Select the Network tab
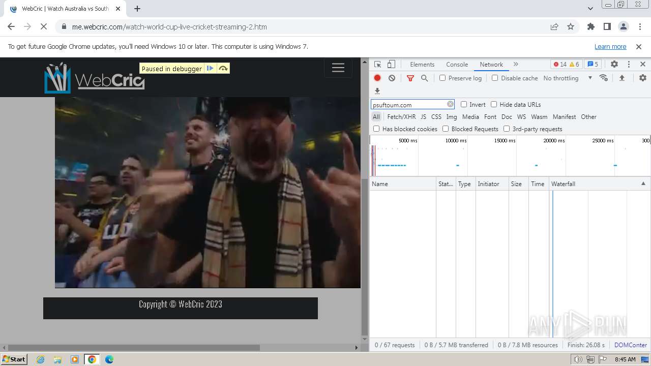The height and width of the screenshot is (366, 651). click(x=491, y=65)
